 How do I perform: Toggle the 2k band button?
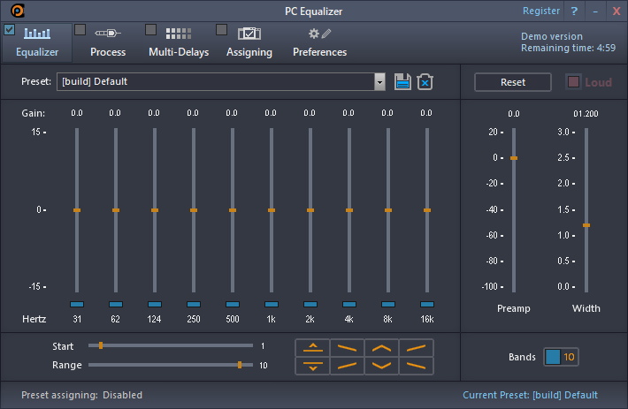[310, 304]
